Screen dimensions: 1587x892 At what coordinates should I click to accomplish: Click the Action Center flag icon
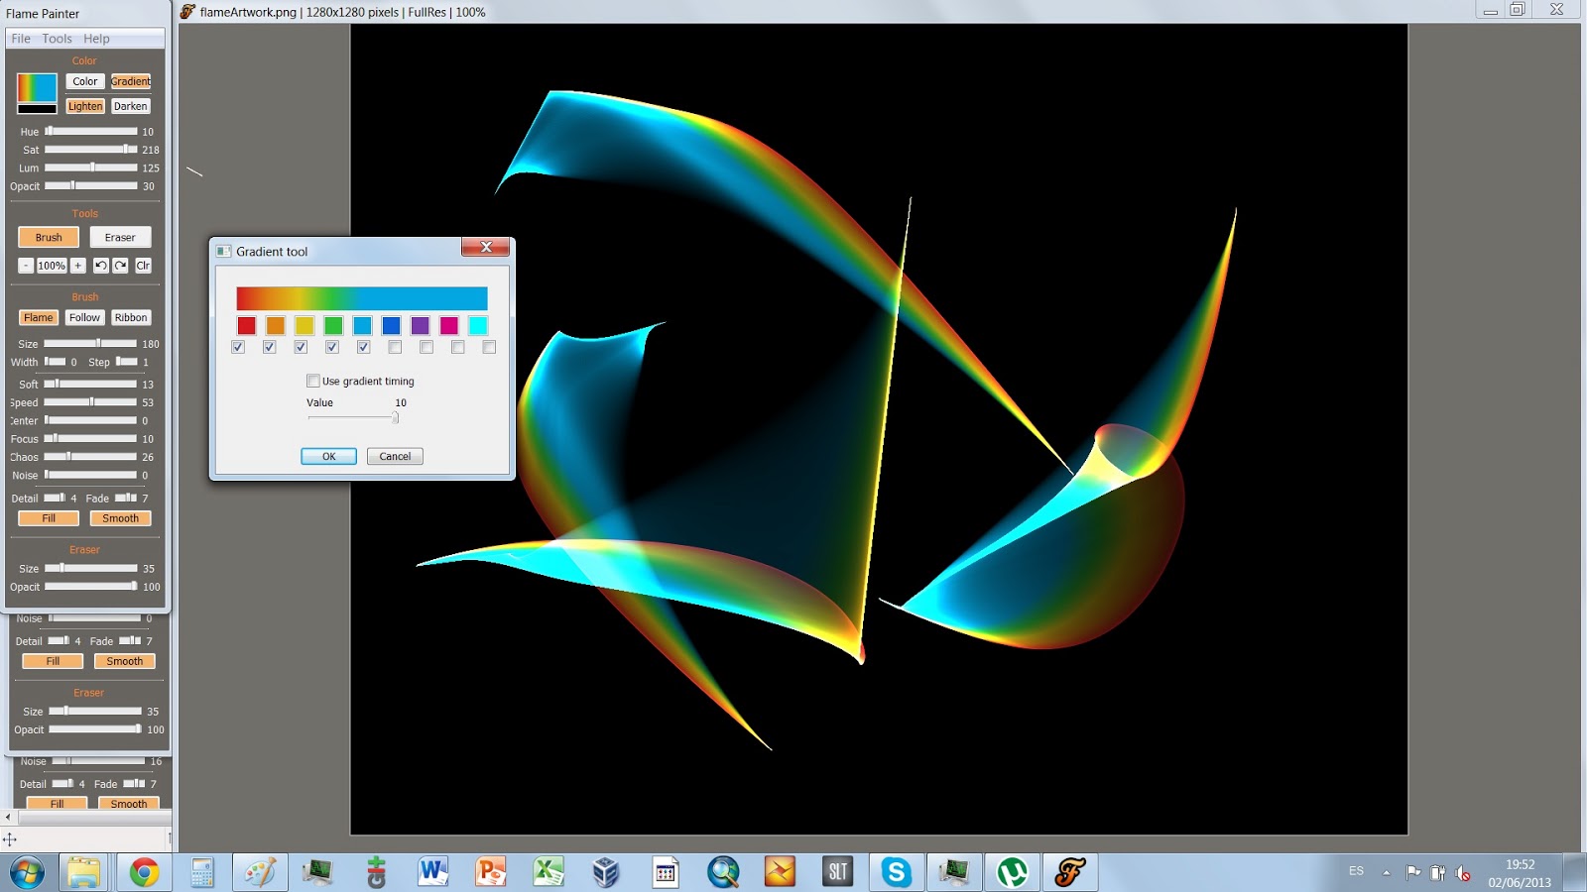pos(1412,872)
